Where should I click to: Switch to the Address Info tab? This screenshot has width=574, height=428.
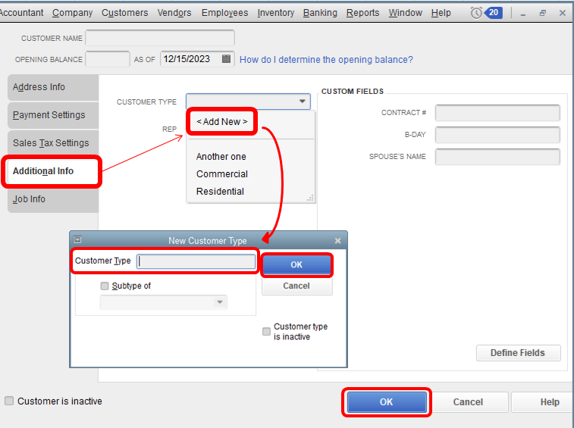click(x=53, y=87)
